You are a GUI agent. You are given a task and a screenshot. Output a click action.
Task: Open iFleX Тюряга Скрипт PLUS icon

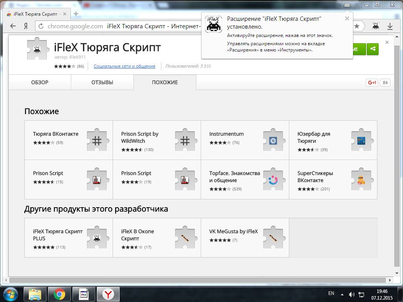coord(97,238)
